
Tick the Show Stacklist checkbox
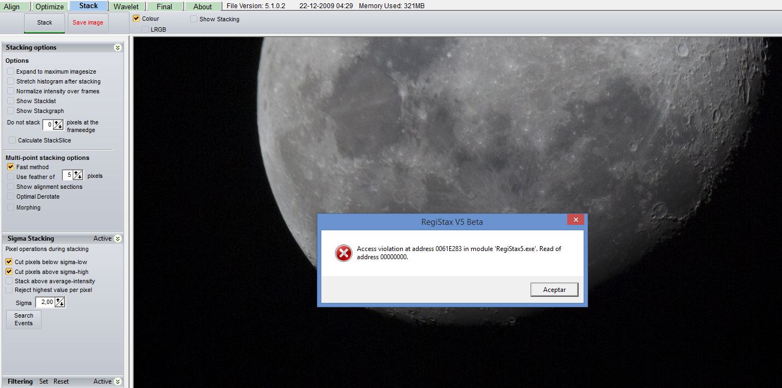click(x=11, y=101)
